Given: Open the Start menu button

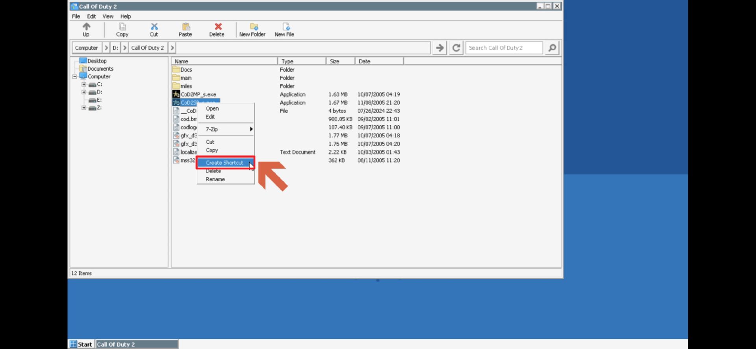Looking at the screenshot, I should click(x=82, y=344).
